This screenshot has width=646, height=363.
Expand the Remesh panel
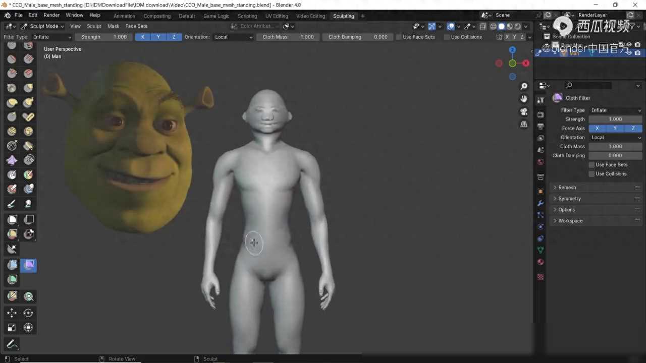(x=596, y=188)
